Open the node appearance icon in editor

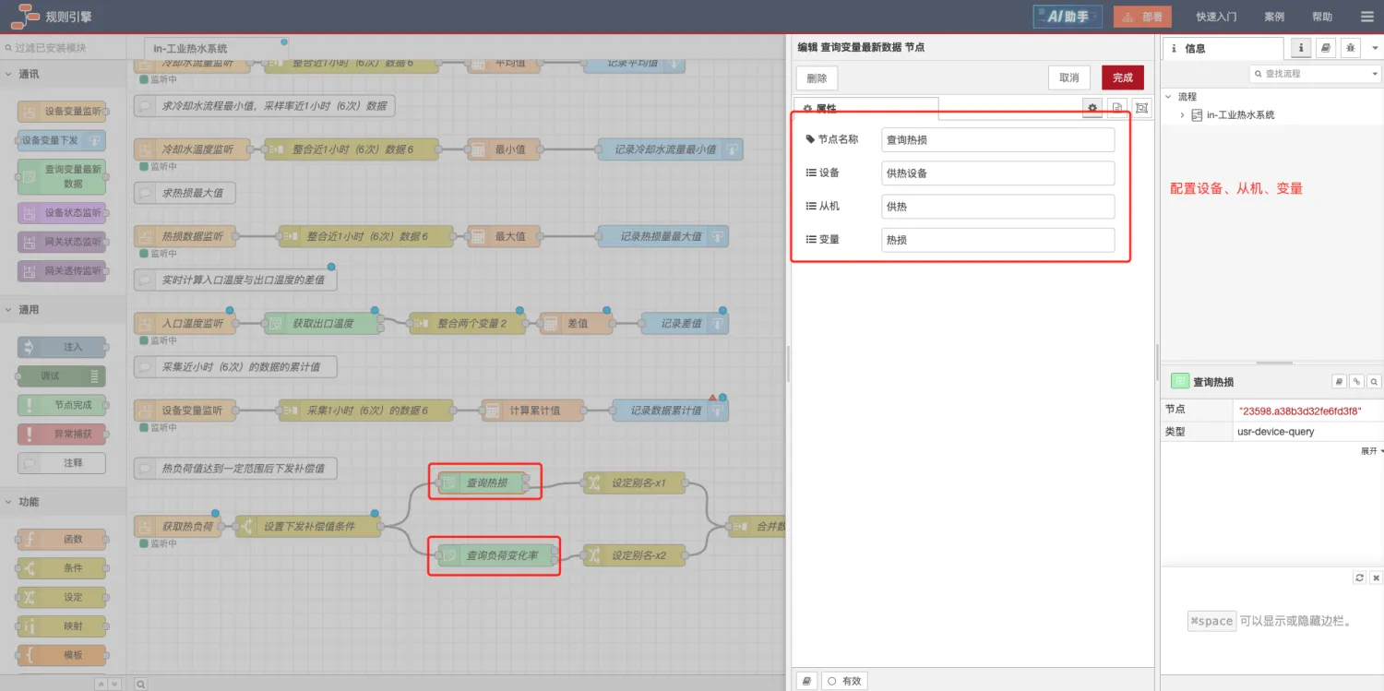[1142, 108]
